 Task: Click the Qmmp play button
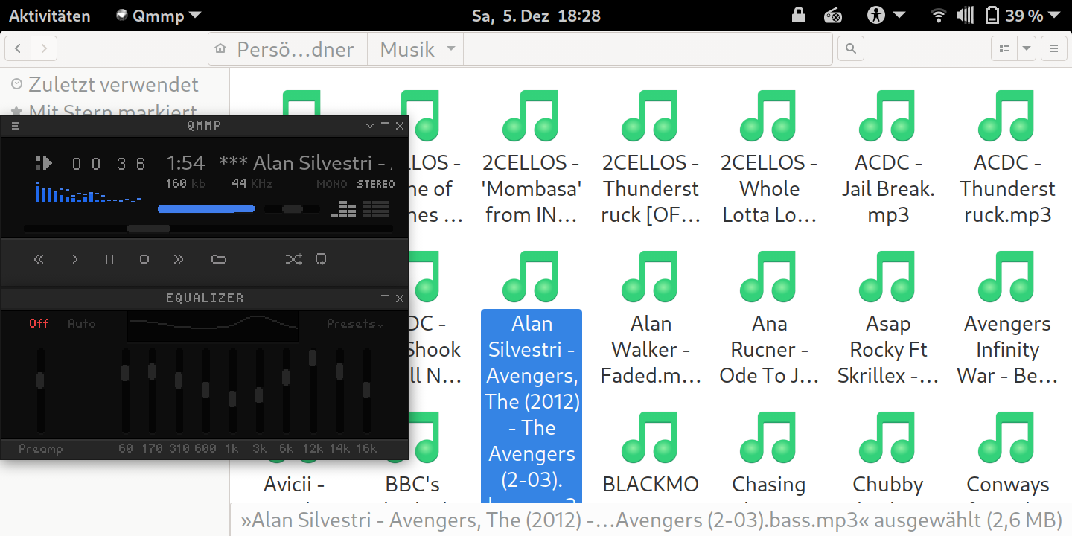coord(74,259)
